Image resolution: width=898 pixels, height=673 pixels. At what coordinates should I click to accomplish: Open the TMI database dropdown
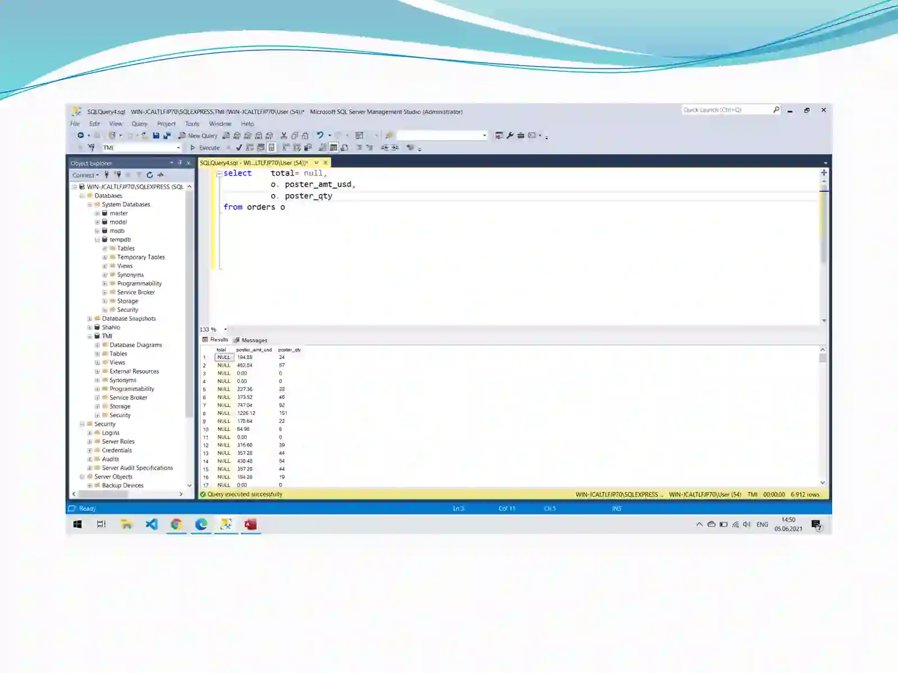(x=178, y=148)
